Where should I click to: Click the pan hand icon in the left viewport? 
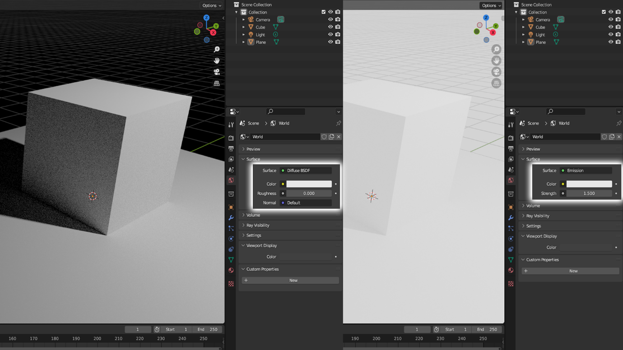217,60
